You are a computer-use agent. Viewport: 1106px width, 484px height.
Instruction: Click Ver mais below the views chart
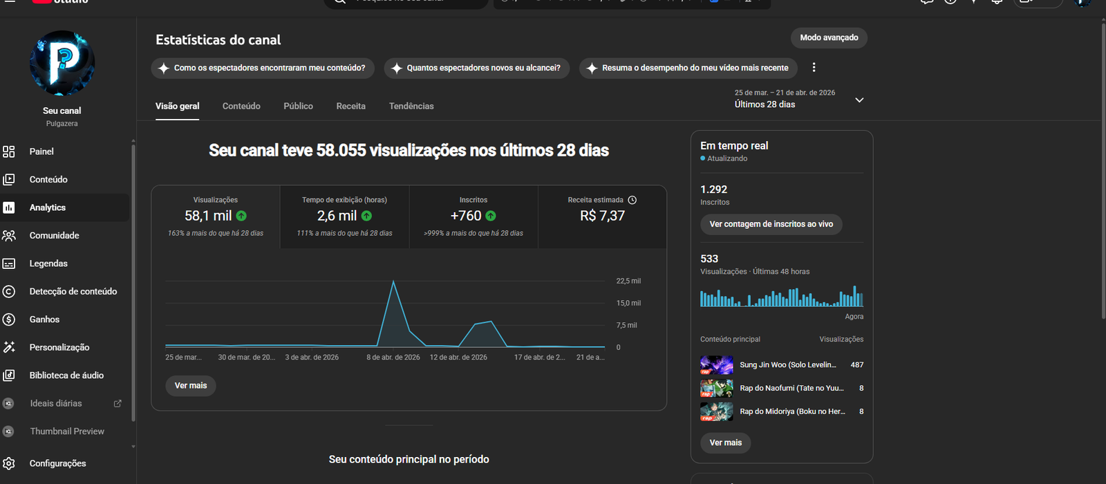tap(191, 386)
